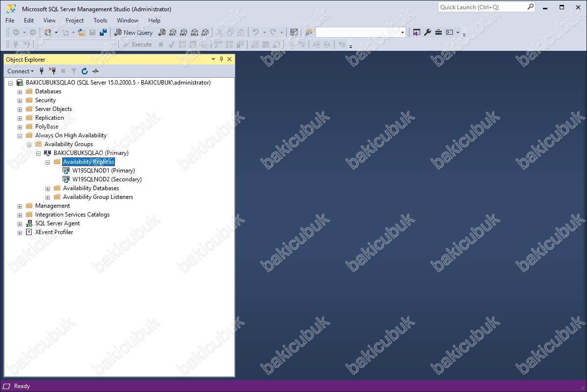Open Analysis Services XMLA Query icon
This screenshot has height=392, width=587.
click(194, 32)
